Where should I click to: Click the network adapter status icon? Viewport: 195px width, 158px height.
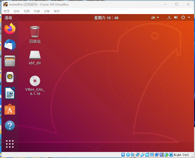137,155
